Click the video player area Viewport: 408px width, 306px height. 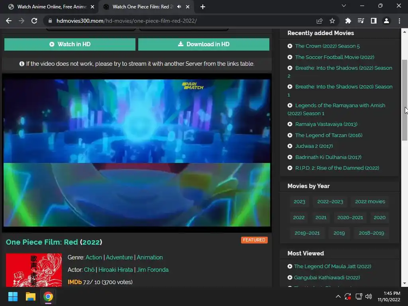tap(137, 153)
